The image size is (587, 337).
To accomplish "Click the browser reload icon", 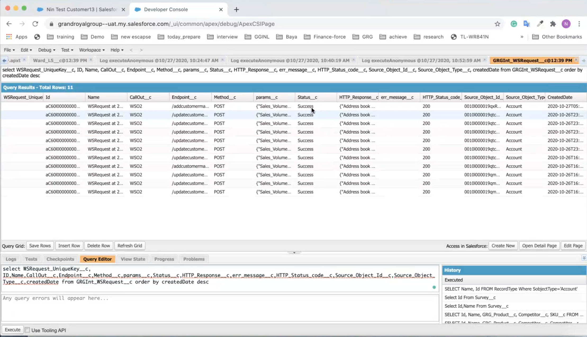I will point(35,24).
